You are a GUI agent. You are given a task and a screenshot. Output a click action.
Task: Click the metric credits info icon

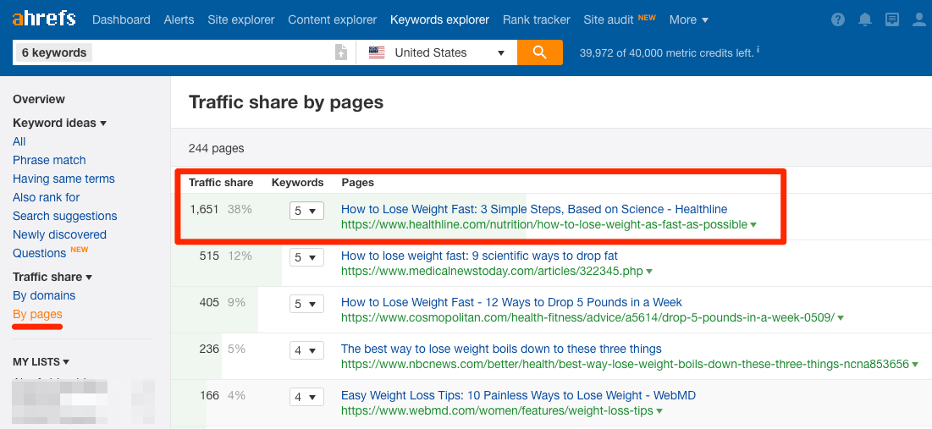point(758,52)
